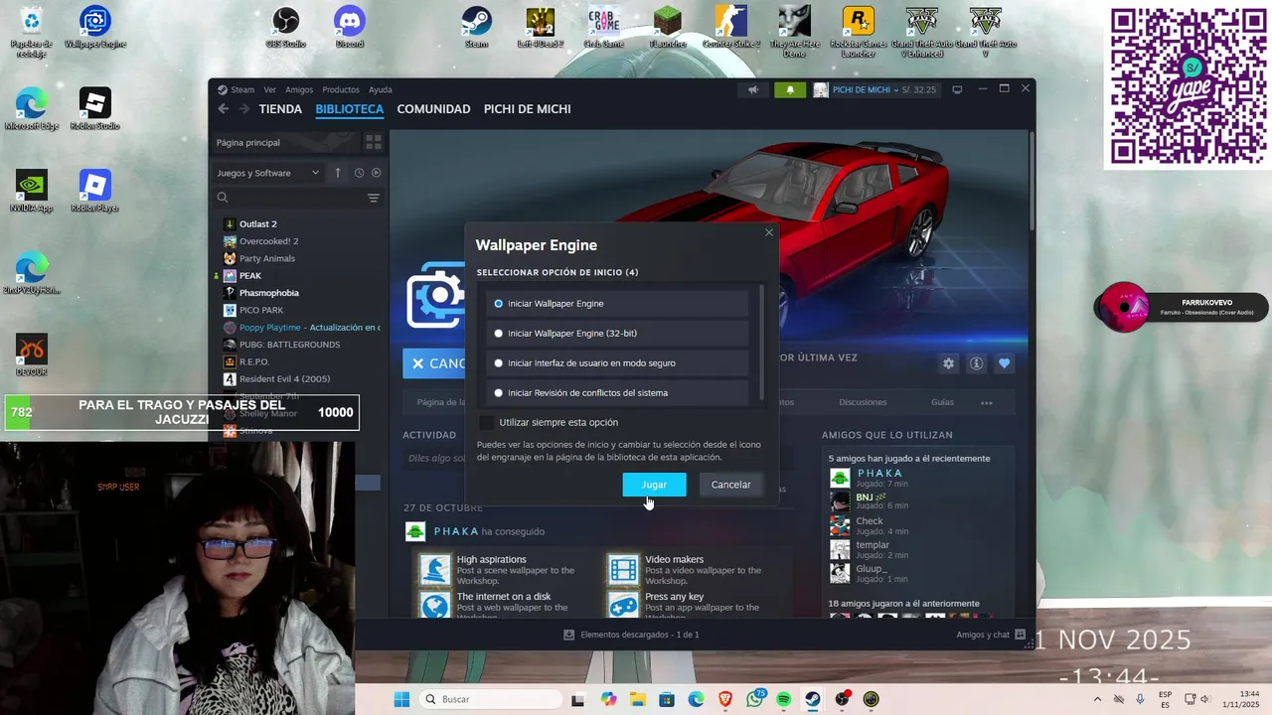This screenshot has height=715, width=1272.
Task: Click the launch options list scrollbar
Action: [x=762, y=343]
